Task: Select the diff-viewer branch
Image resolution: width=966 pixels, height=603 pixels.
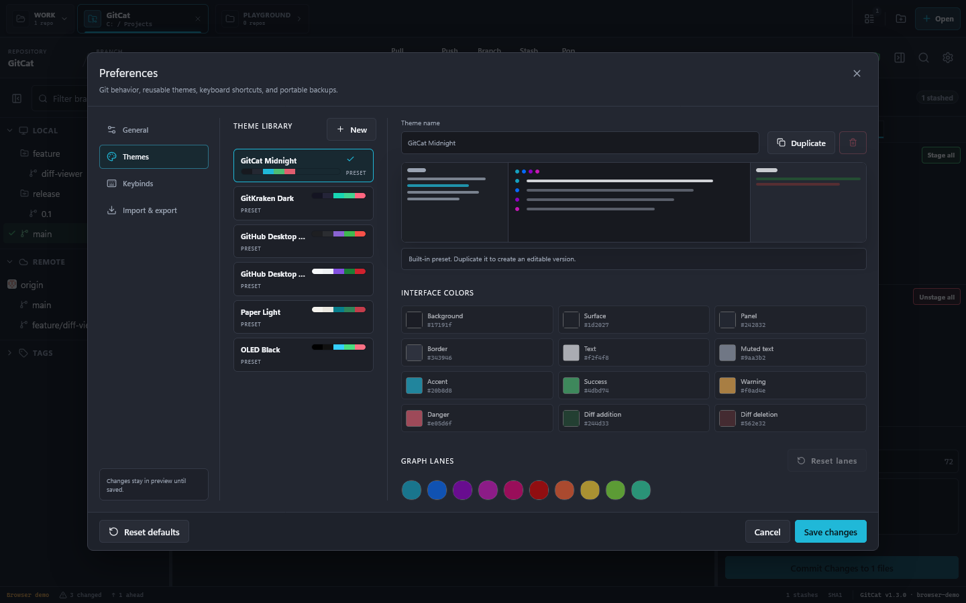Action: [62, 174]
